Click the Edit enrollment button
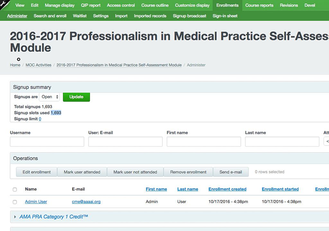This screenshot has height=231, width=329. tap(37, 172)
